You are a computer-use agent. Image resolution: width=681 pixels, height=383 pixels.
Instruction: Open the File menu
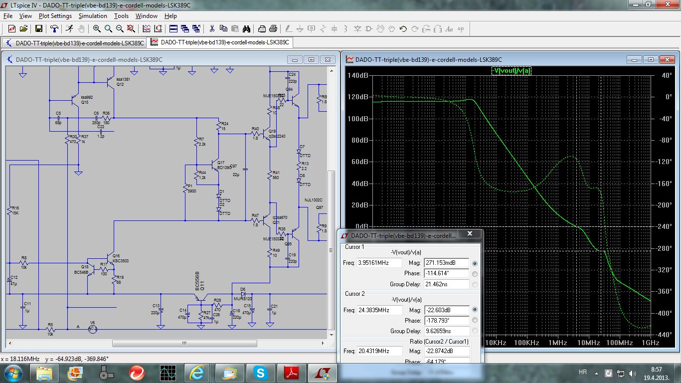click(7, 16)
